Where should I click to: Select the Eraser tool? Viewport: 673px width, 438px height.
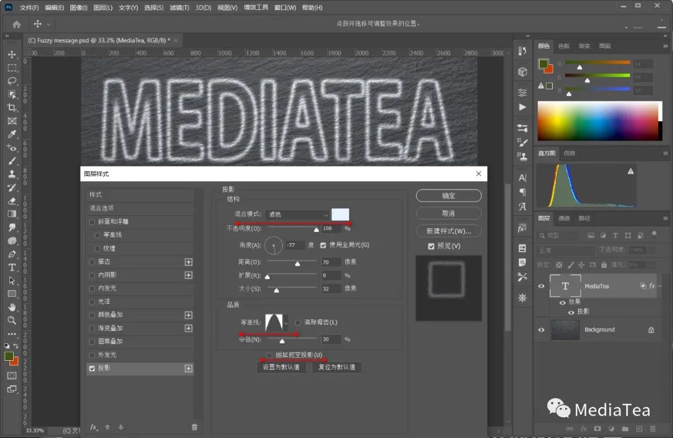click(x=12, y=200)
